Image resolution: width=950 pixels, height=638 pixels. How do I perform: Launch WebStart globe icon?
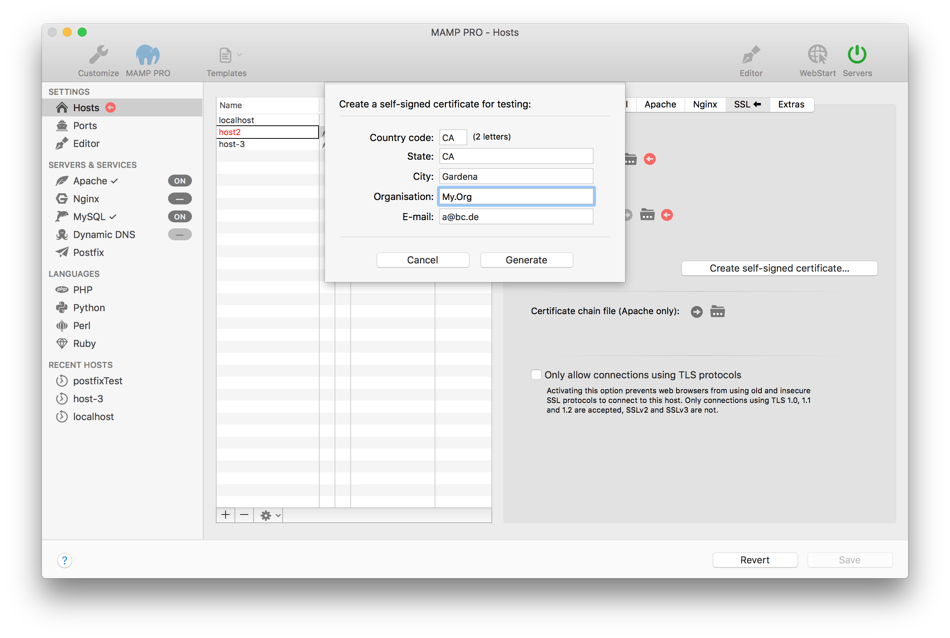(x=817, y=54)
